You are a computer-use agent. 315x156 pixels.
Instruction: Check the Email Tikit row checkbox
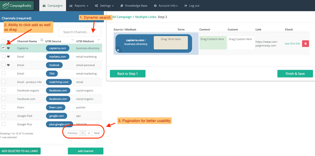3,73
